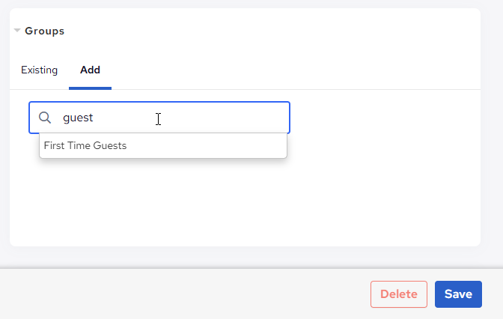Click the red-outlined Delete button
The height and width of the screenshot is (319, 503).
pos(398,294)
